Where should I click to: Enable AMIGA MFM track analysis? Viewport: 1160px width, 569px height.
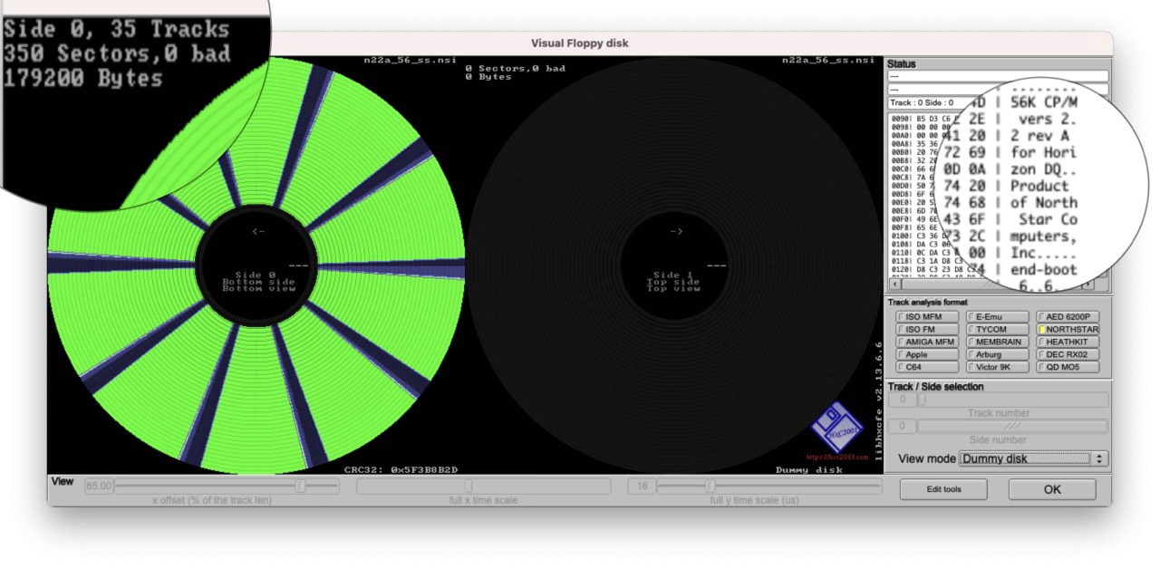(x=901, y=342)
